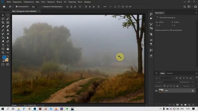Select the Rectangle shape tool
Screen dimensions: 198x111
(3, 49)
